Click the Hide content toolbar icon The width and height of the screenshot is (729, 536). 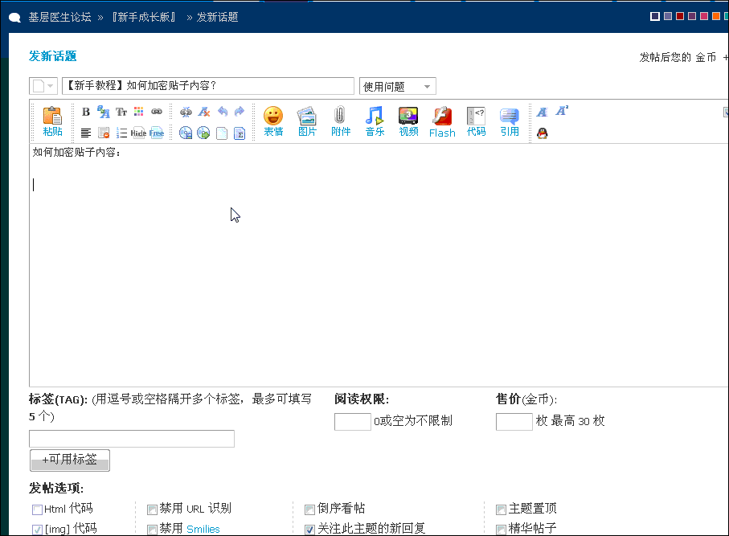138,133
